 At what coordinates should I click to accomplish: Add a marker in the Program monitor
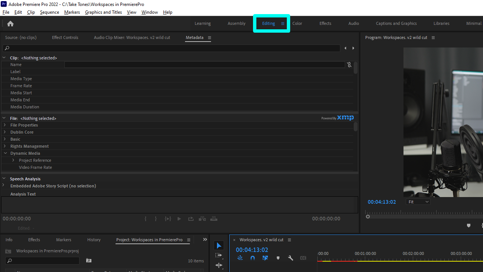469,225
